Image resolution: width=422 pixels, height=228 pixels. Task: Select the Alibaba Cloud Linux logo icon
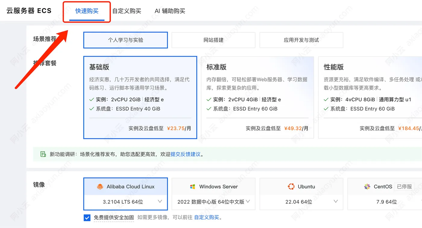coord(100,187)
